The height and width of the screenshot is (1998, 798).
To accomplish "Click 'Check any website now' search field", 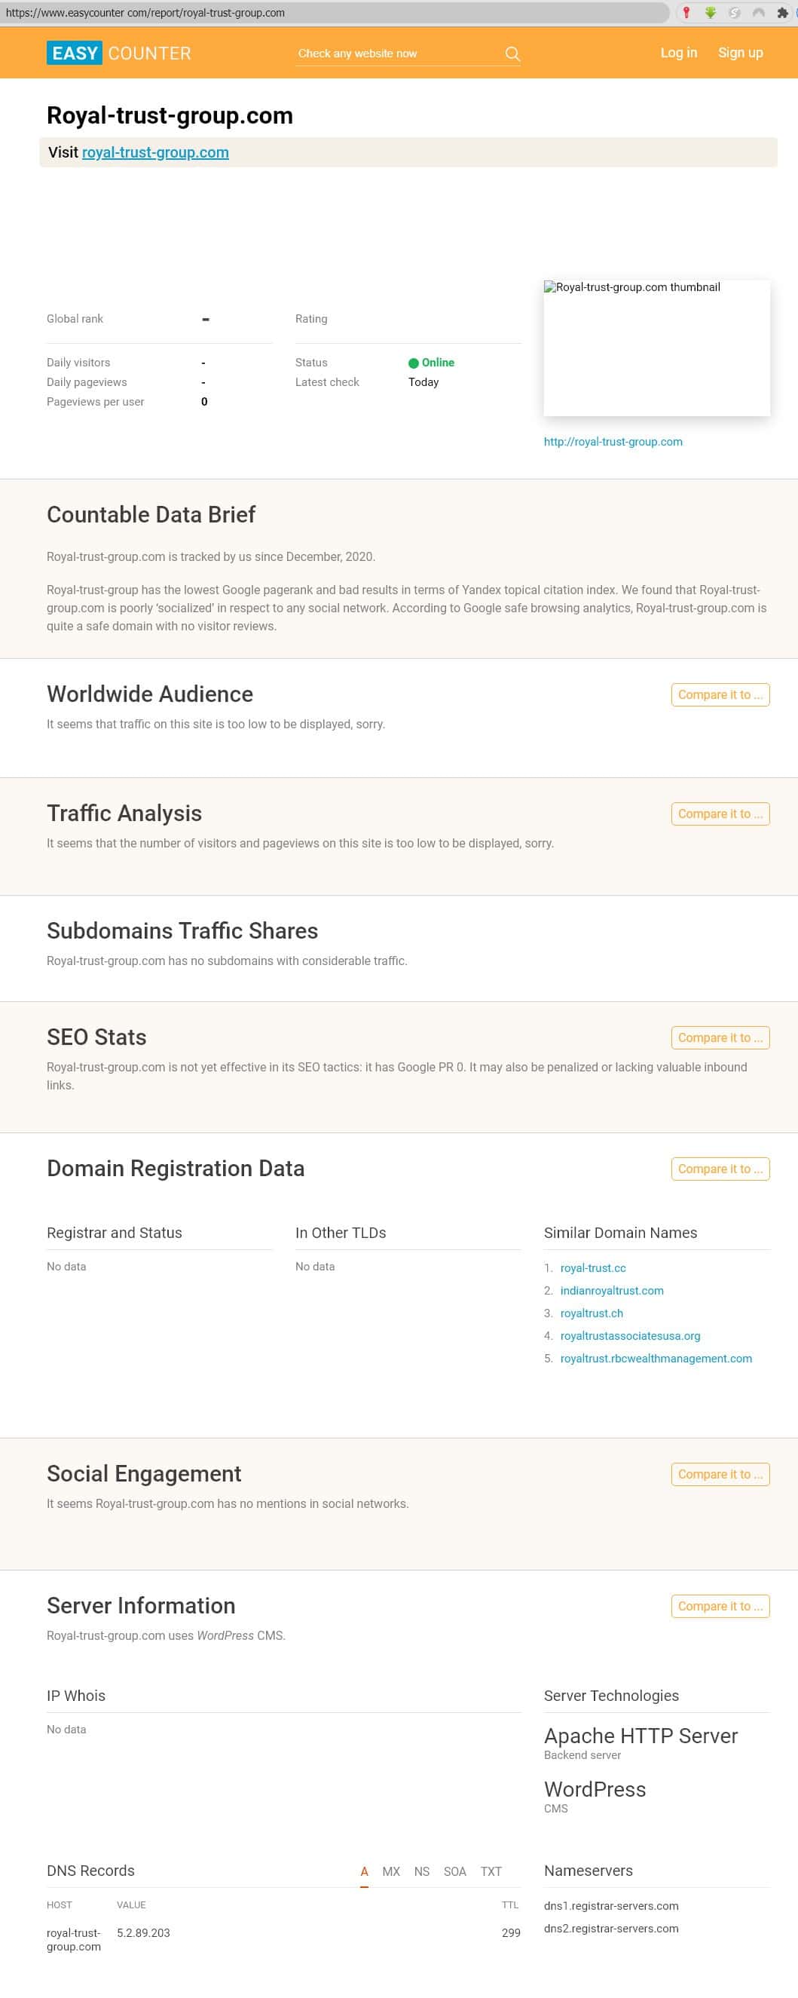I will click(x=396, y=54).
